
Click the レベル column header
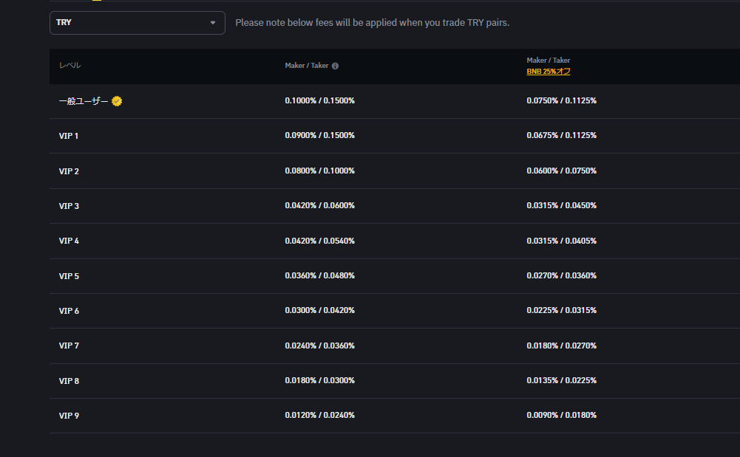pos(70,66)
